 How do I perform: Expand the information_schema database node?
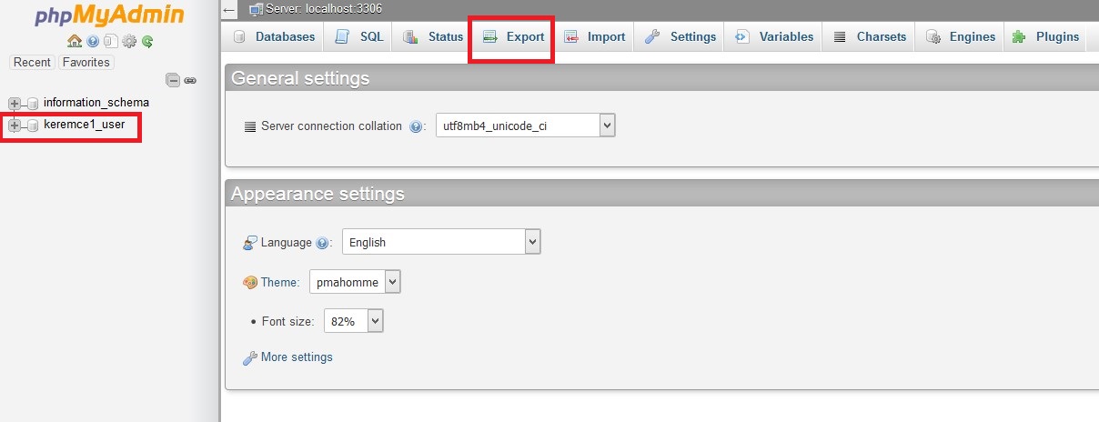pyautogui.click(x=15, y=104)
